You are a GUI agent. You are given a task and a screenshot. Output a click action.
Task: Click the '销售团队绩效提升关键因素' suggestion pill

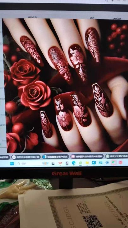(87, 156)
